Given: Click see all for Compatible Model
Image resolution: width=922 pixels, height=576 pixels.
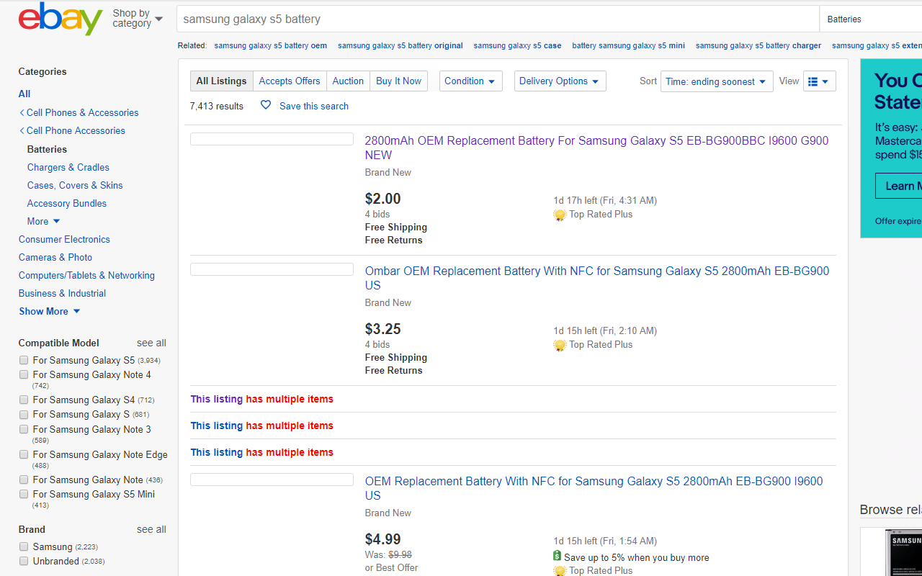Looking at the screenshot, I should pos(151,343).
